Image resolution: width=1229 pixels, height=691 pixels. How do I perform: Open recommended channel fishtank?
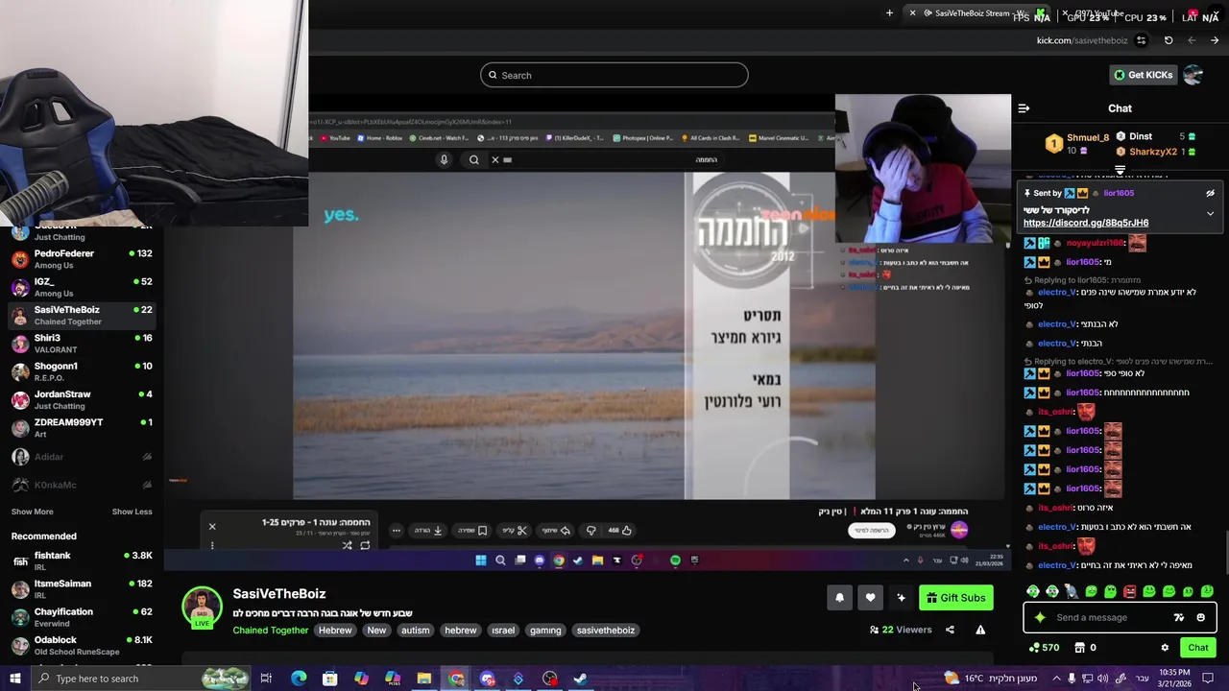(x=82, y=561)
